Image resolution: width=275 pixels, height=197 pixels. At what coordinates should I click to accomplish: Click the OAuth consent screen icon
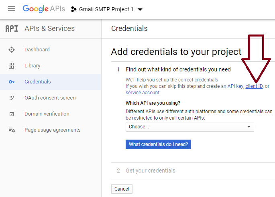(x=12, y=98)
